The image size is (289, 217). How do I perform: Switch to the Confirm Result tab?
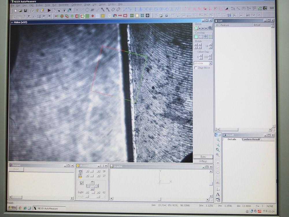(251, 139)
